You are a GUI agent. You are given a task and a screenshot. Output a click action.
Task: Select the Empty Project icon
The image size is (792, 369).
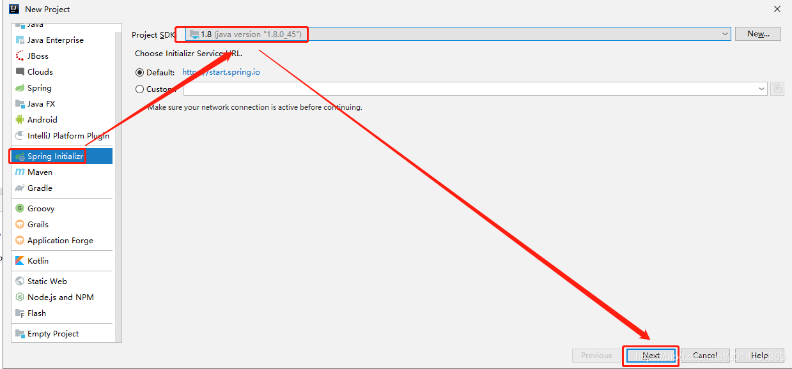[x=20, y=333]
